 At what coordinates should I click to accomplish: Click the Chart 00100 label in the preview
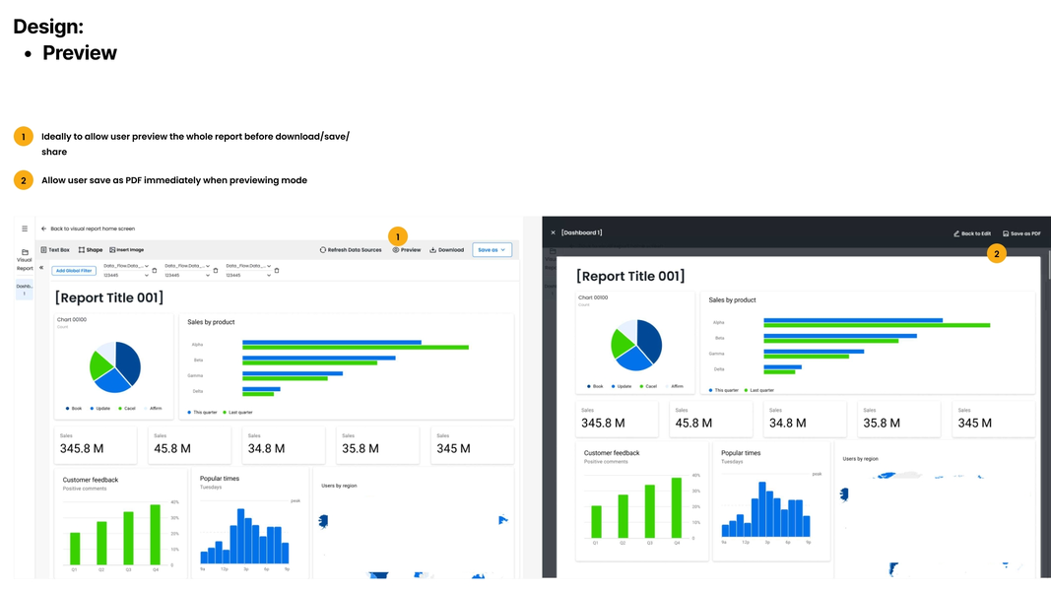[593, 297]
